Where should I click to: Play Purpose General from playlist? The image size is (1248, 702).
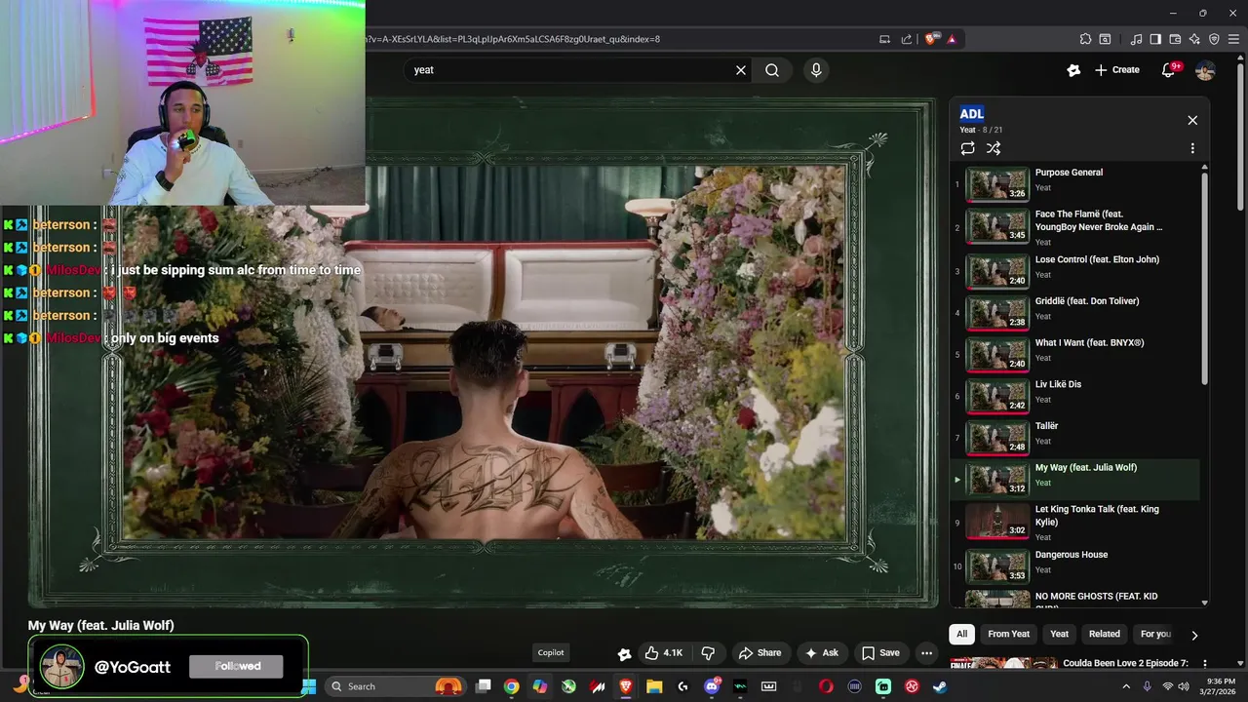(1075, 184)
